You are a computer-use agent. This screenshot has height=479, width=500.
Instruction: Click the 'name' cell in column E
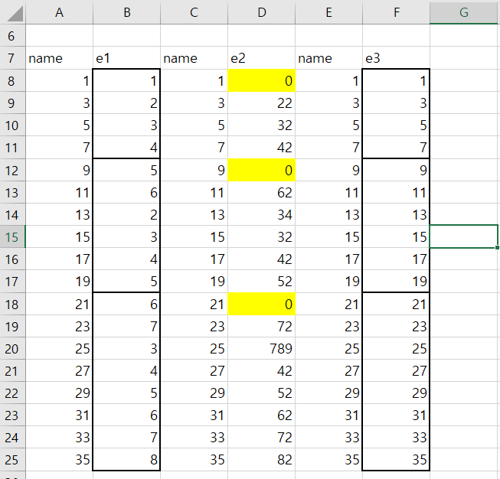tap(328, 58)
